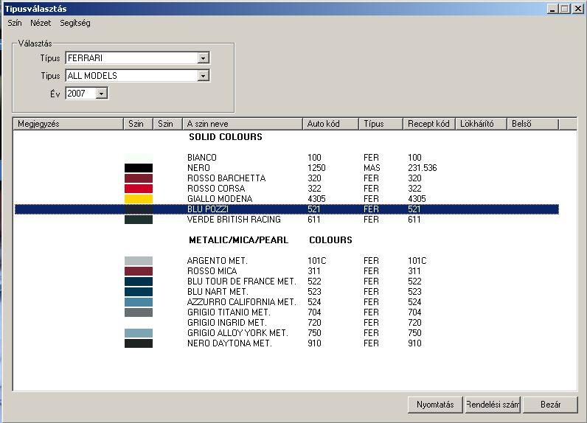
Task: Pick the yellow GIALLO MODENA swatch
Action: pyautogui.click(x=139, y=199)
